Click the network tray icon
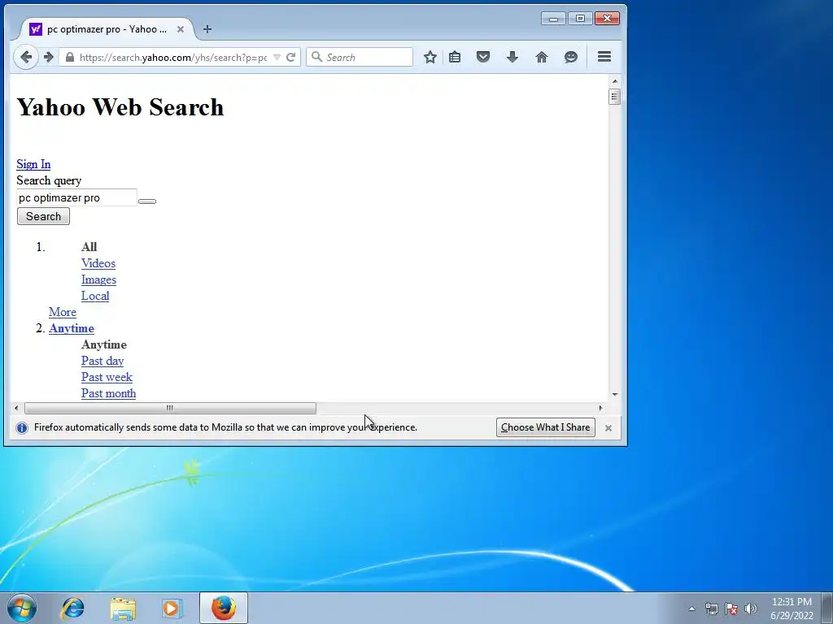This screenshot has height=624, width=833. tap(711, 609)
